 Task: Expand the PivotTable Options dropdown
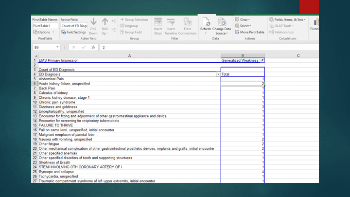[44, 33]
